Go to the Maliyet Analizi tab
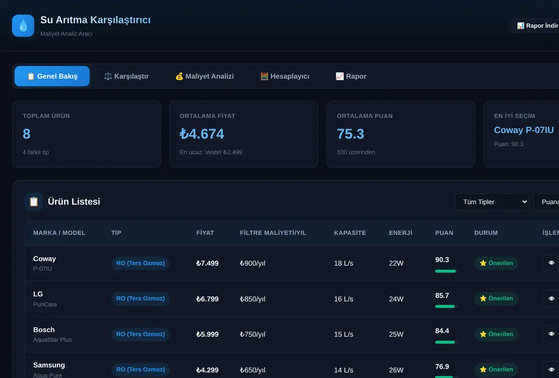The height and width of the screenshot is (378, 559). 205,76
